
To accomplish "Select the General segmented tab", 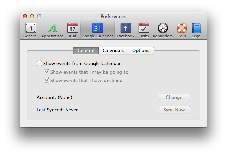I will [x=86, y=51].
